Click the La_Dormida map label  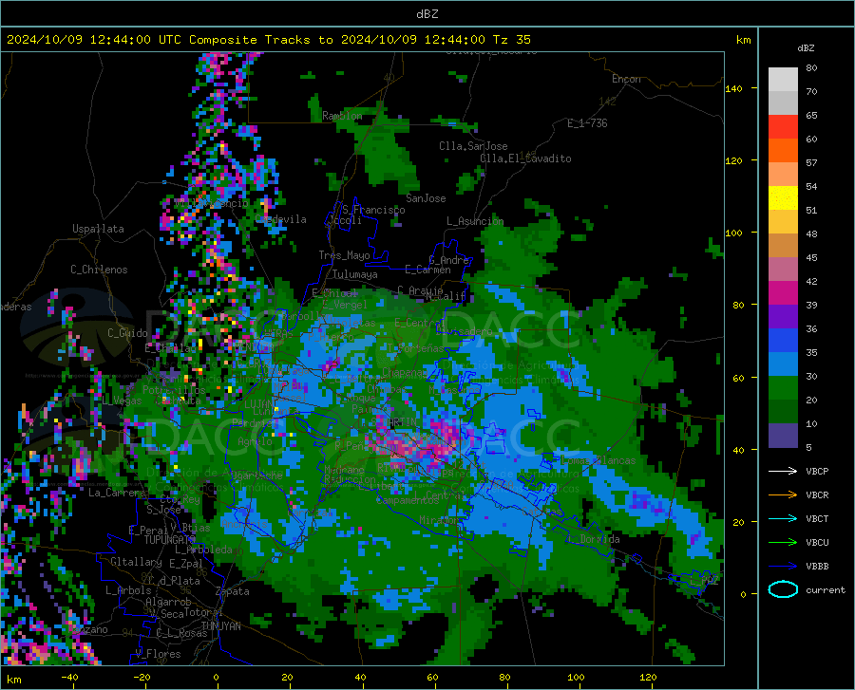(x=593, y=539)
